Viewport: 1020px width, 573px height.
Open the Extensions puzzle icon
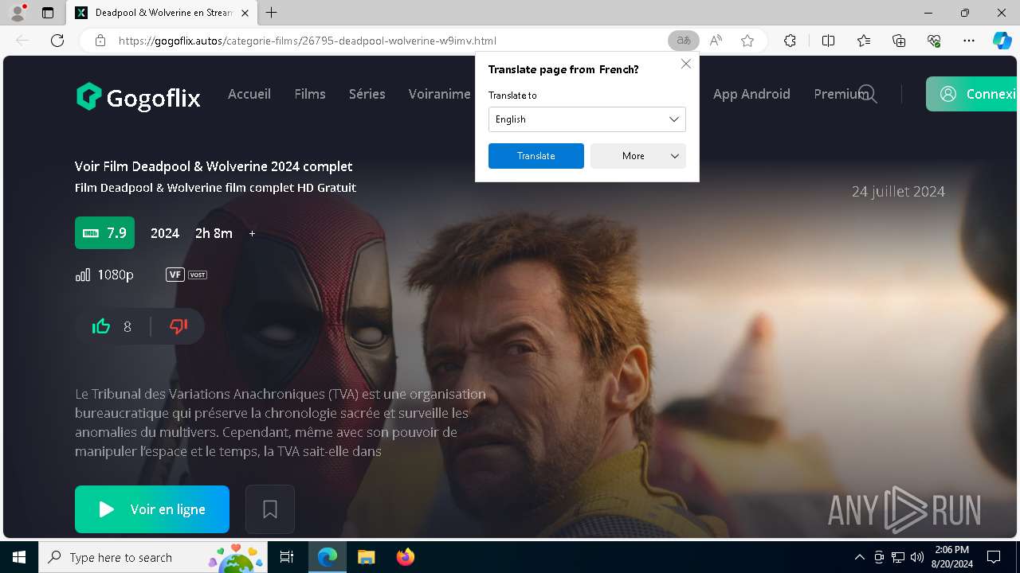(x=790, y=41)
